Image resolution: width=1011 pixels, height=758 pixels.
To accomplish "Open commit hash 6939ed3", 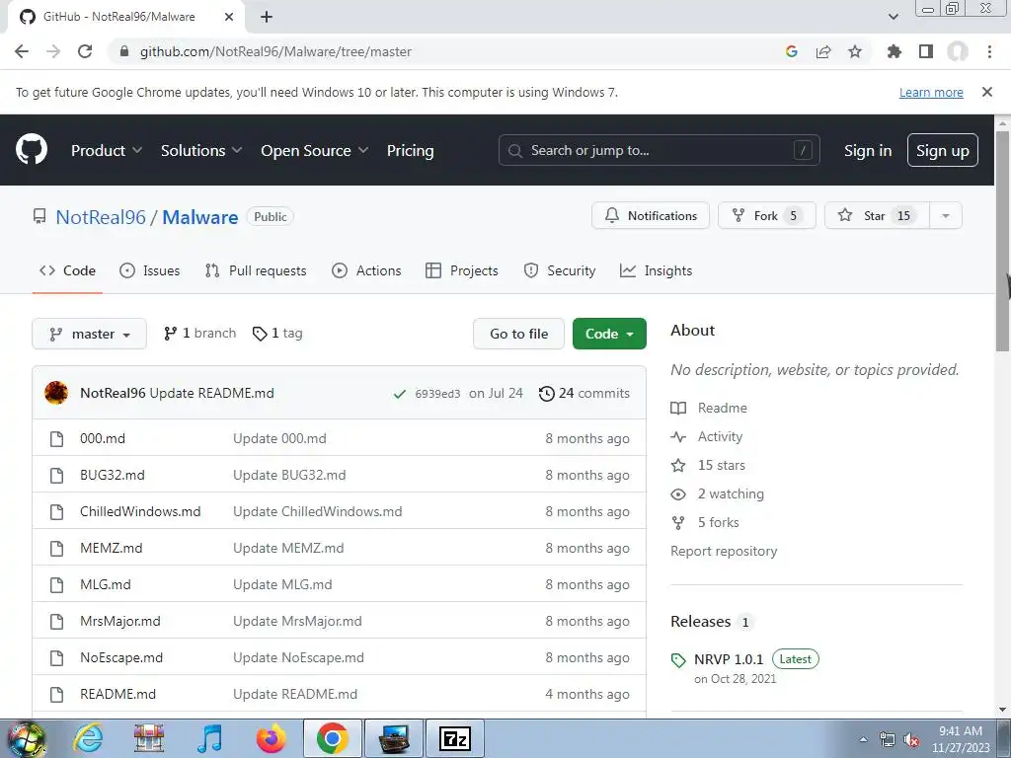I will (x=437, y=394).
